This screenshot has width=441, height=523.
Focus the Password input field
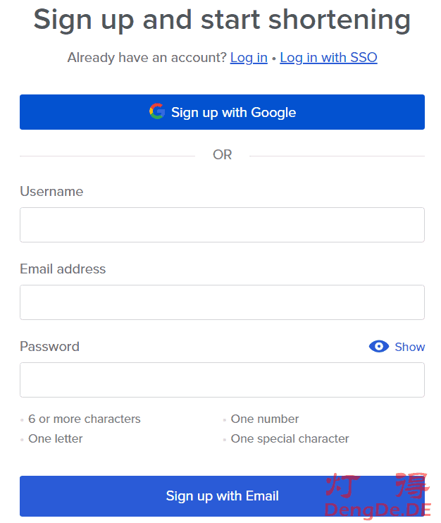pyautogui.click(x=222, y=380)
